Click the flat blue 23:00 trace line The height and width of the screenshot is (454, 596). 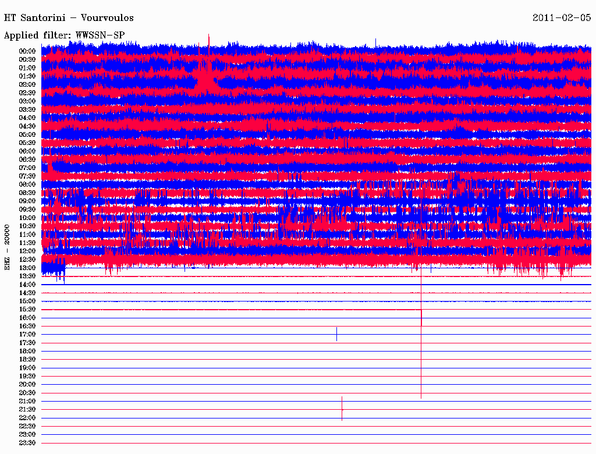click(314, 434)
